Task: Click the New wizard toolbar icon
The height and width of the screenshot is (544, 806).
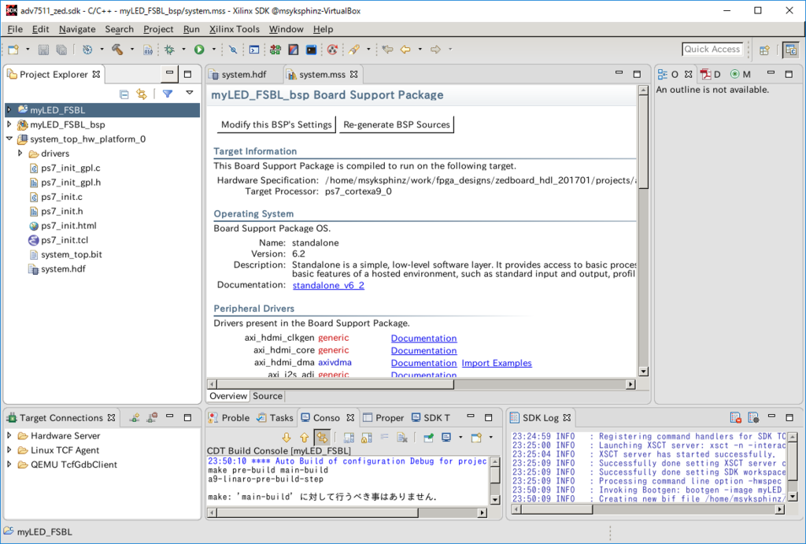Action: 13,50
